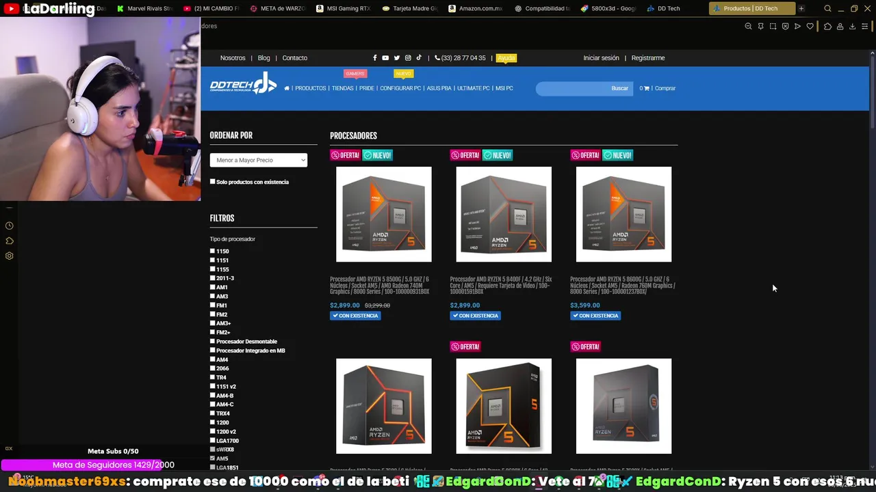Viewport: 876px width, 492px height.
Task: Check 'Procesador Integrado en MB' filter
Action: (x=212, y=351)
